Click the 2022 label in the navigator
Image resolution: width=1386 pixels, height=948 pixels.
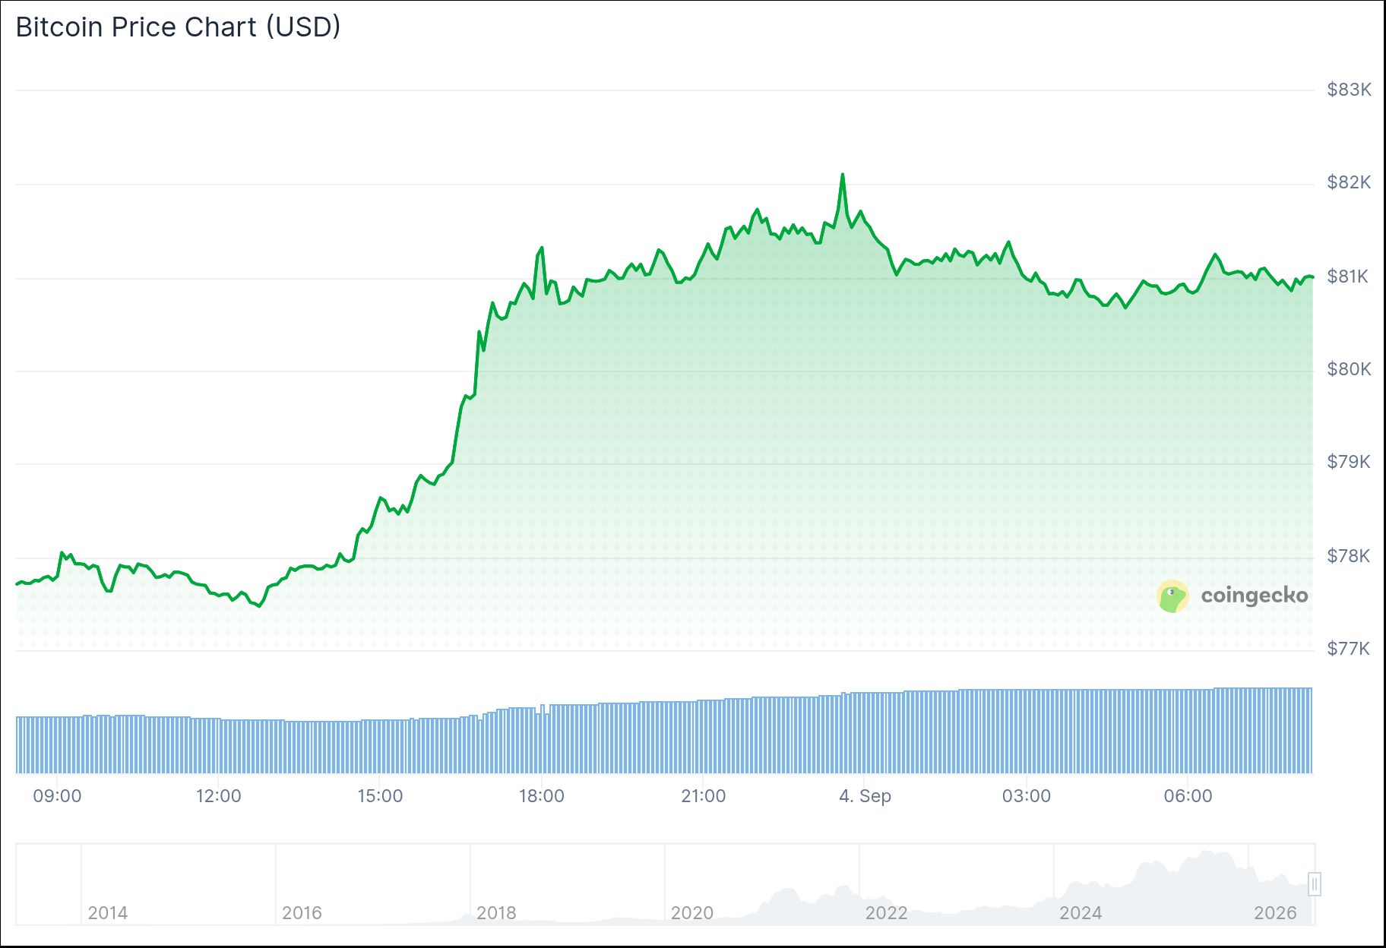point(886,913)
